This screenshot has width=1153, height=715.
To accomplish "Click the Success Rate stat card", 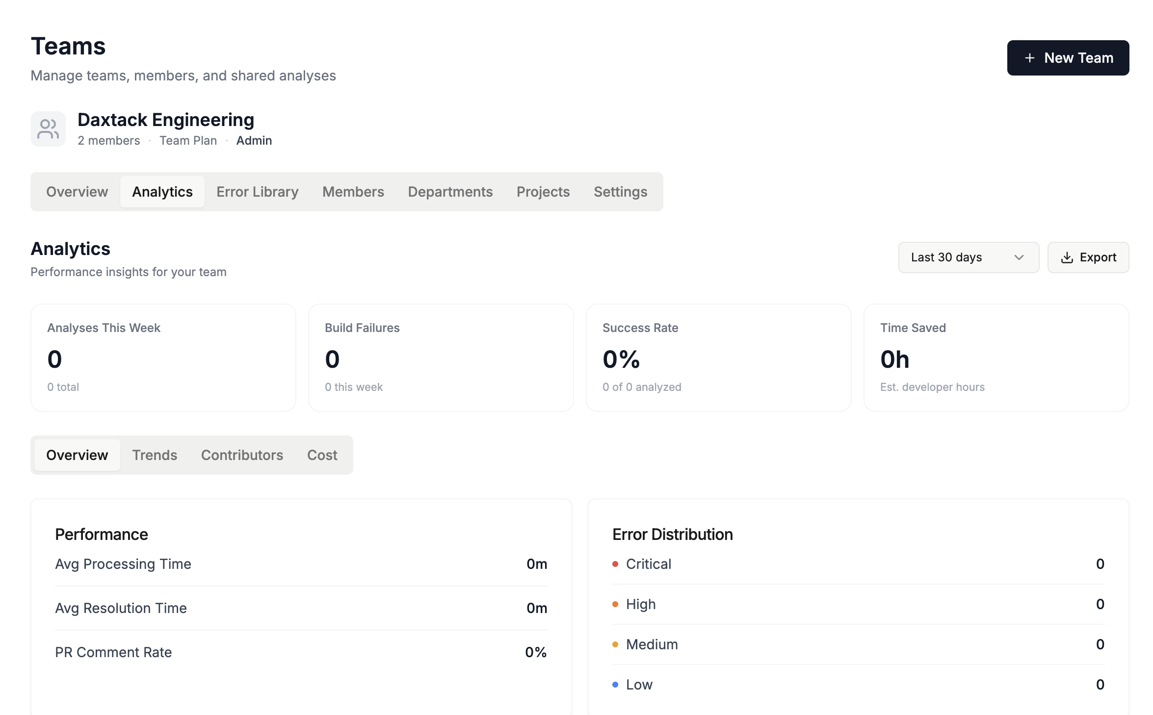I will 718,357.
